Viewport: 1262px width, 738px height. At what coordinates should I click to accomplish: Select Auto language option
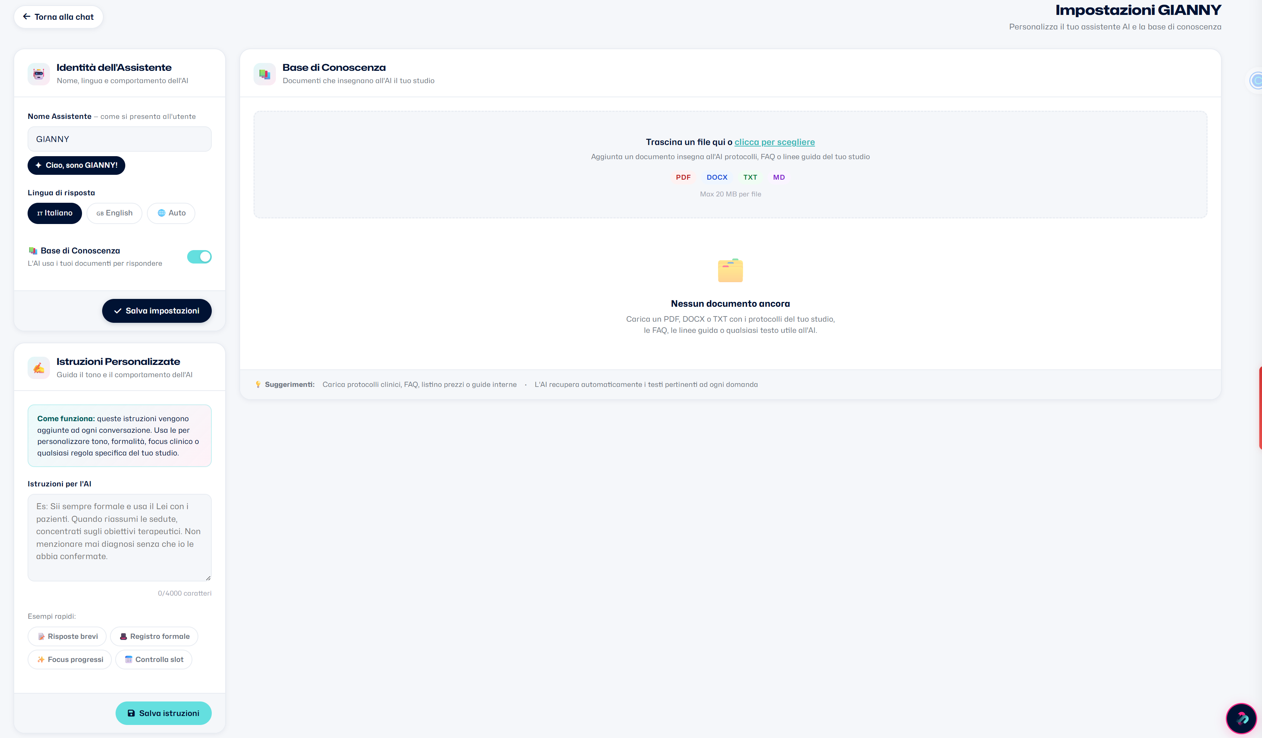pyautogui.click(x=171, y=213)
